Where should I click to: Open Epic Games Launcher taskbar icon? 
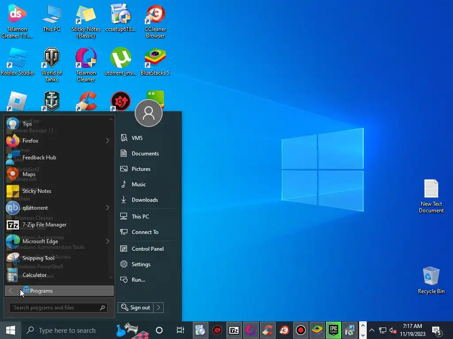tap(334, 330)
